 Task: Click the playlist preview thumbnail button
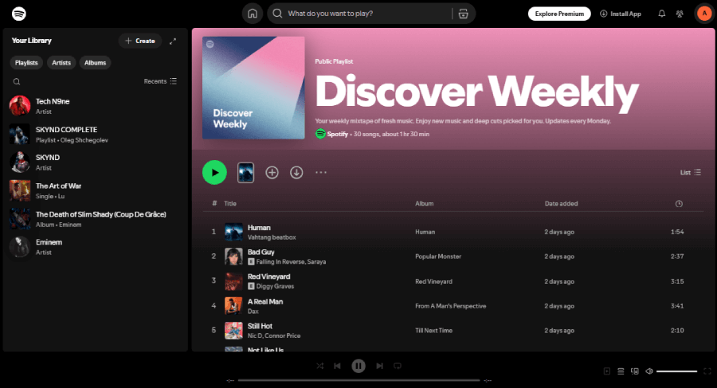click(245, 173)
